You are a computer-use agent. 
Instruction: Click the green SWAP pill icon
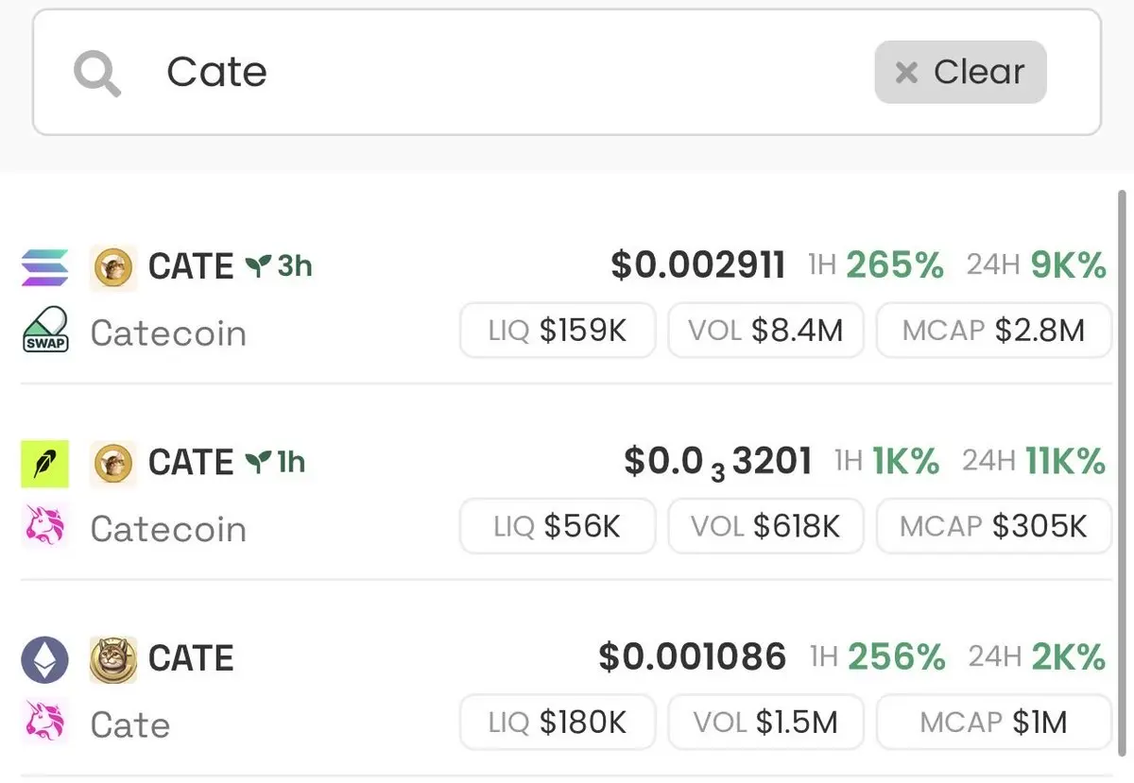point(44,330)
